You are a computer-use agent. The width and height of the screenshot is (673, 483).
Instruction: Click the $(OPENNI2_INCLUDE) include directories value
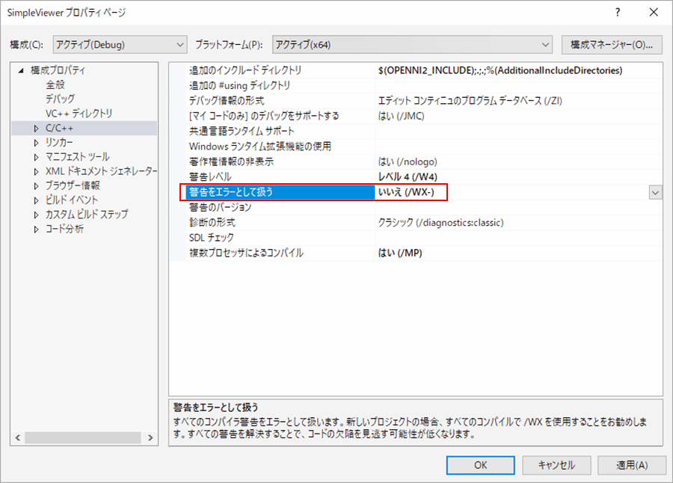pyautogui.click(x=500, y=70)
